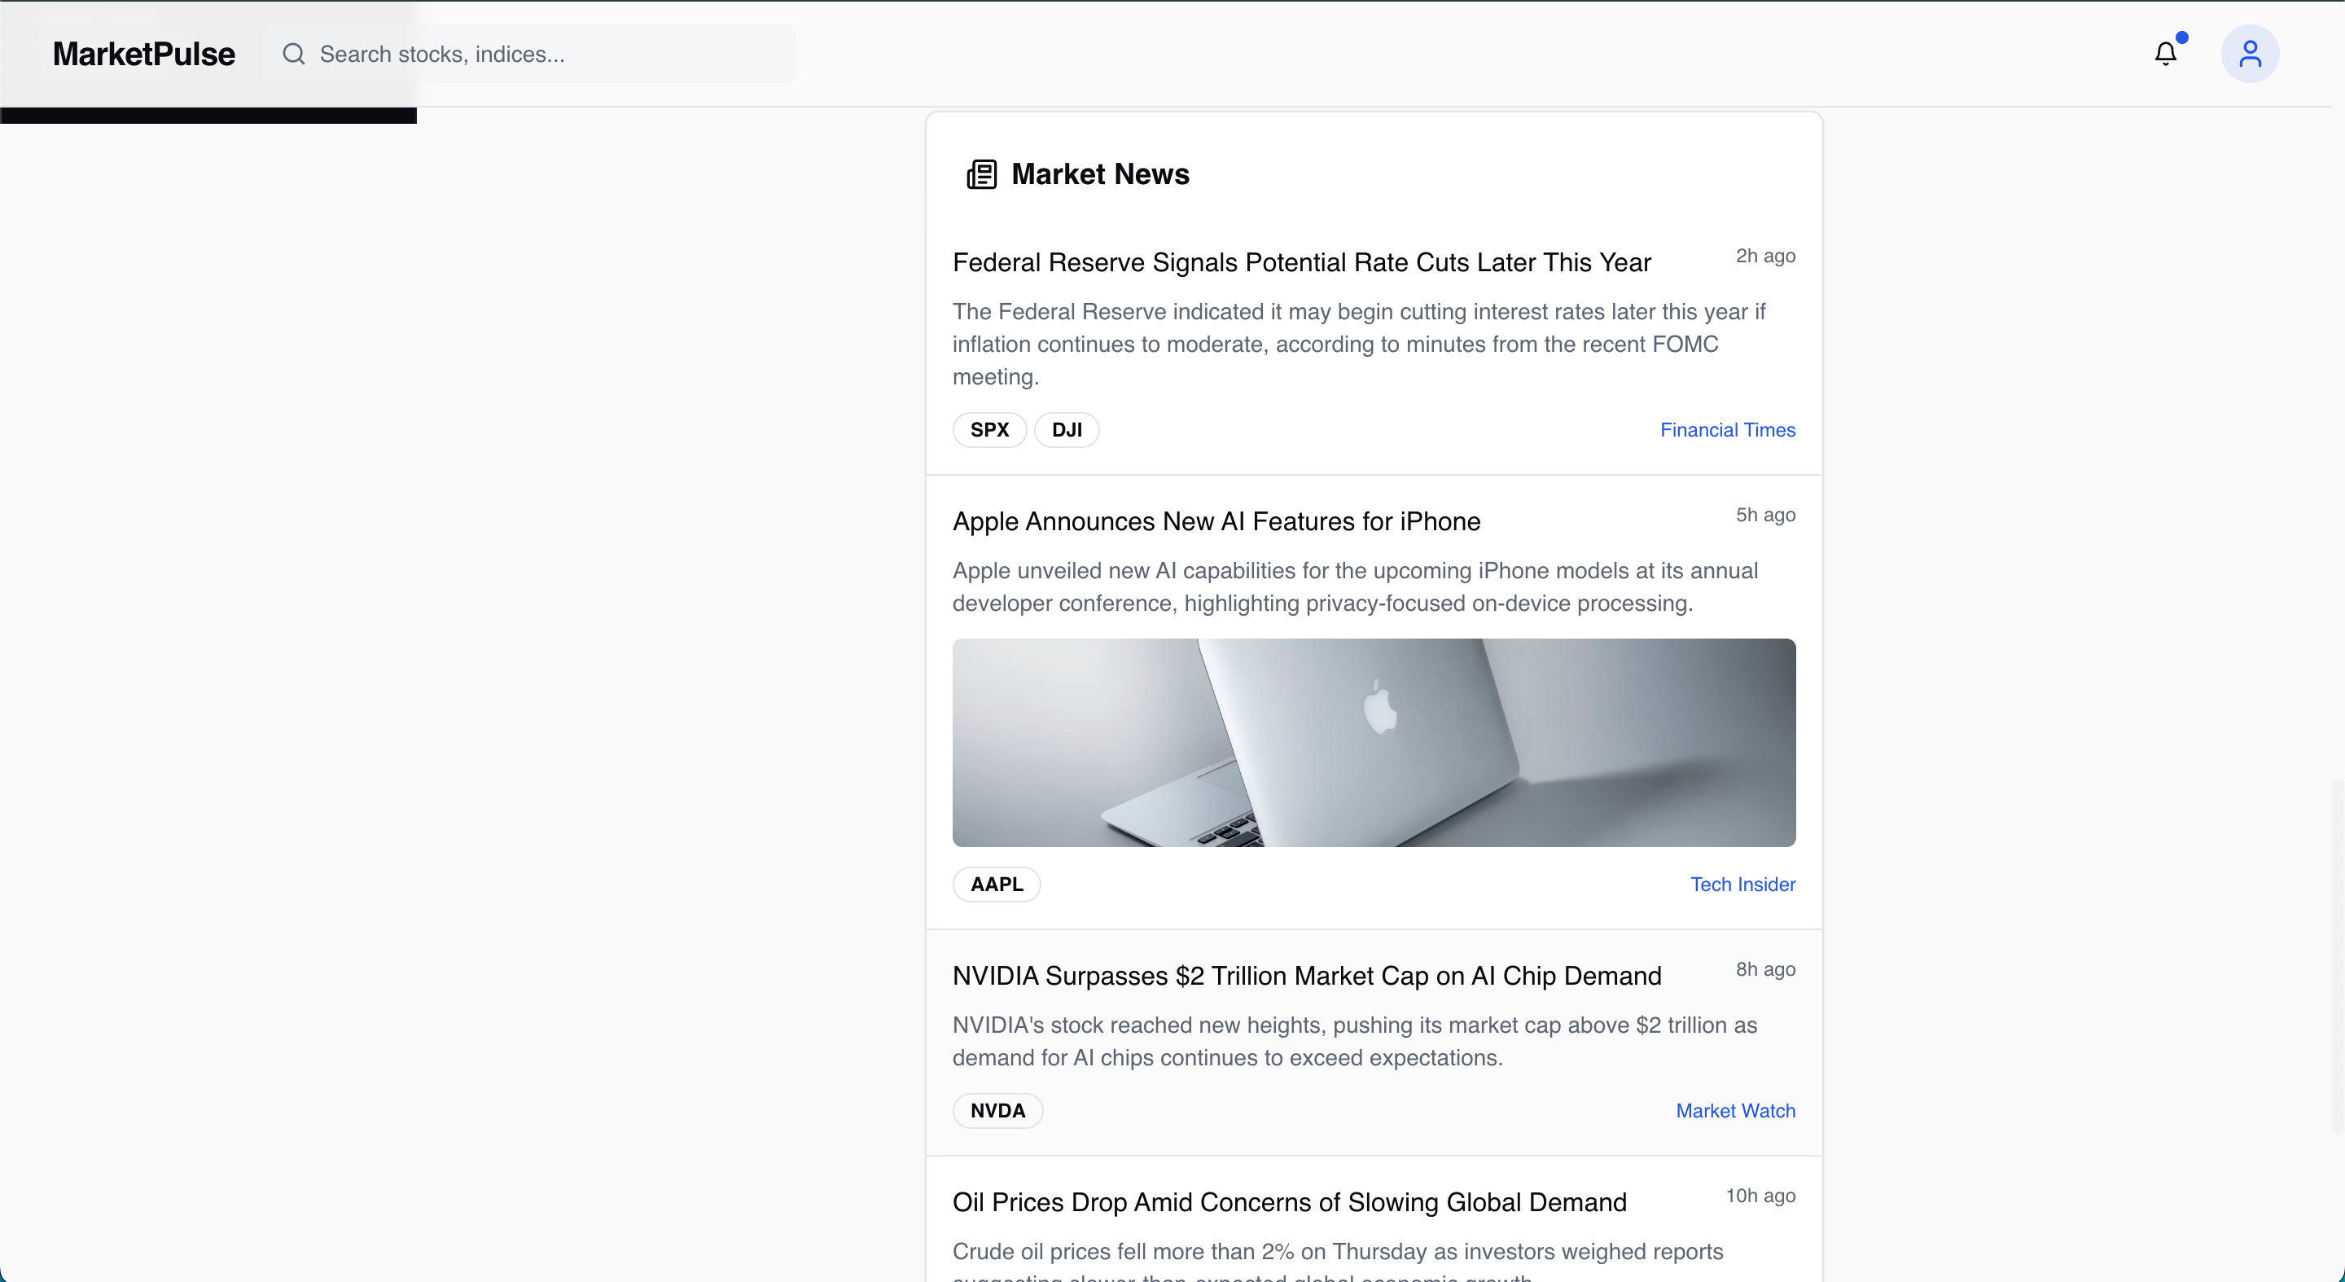
Task: Click the blue notification badge dot
Action: coord(2182,37)
